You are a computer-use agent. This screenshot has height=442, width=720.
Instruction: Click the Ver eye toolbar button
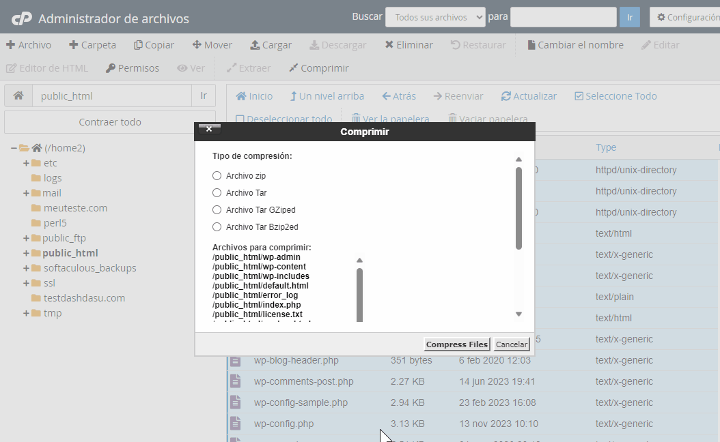[191, 68]
